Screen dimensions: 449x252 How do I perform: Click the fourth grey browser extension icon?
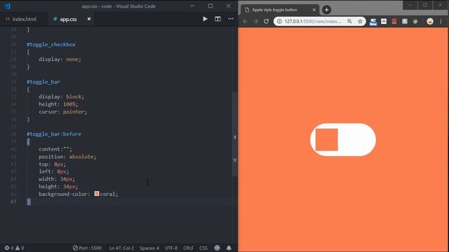[x=405, y=22]
